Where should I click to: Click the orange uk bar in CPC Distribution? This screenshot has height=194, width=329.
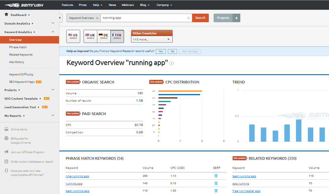[x=180, y=91]
